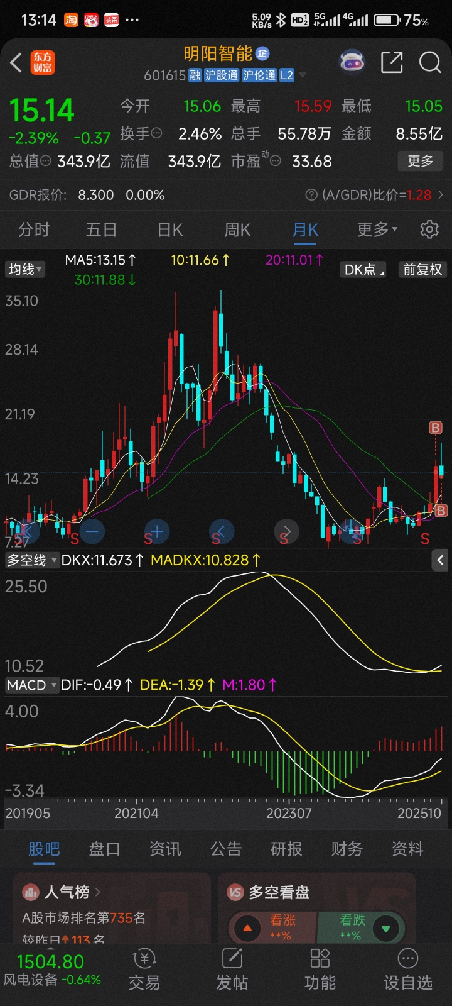Switch to 周K chart tab
The width and height of the screenshot is (452, 1006).
pos(237,229)
